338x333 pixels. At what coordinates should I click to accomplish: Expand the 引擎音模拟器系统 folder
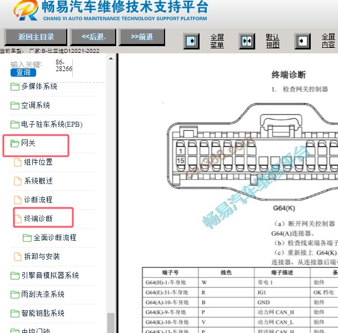pyautogui.click(x=44, y=275)
